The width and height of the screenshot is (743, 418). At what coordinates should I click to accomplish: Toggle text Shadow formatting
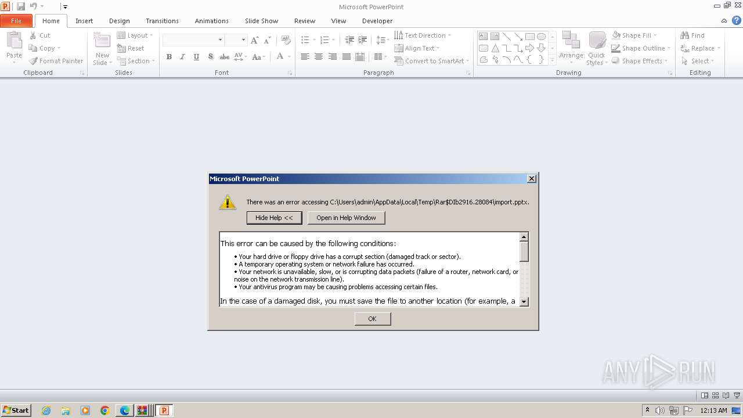(210, 57)
